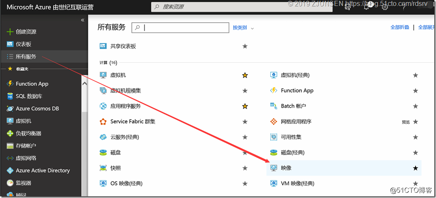Screen dimensions: 436x198
Task: Favorite 快照 with its star
Action: click(x=245, y=168)
